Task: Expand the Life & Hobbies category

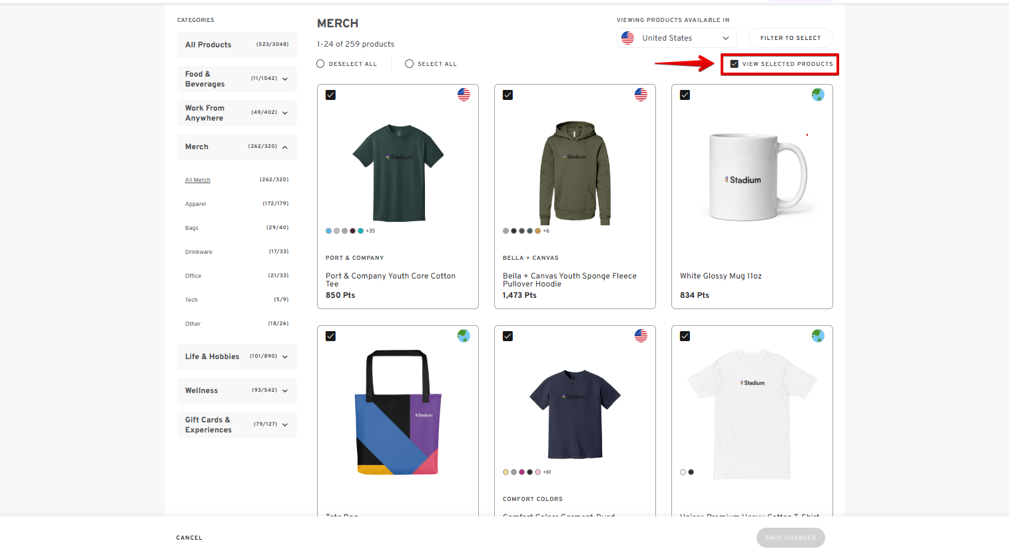Action: click(285, 357)
